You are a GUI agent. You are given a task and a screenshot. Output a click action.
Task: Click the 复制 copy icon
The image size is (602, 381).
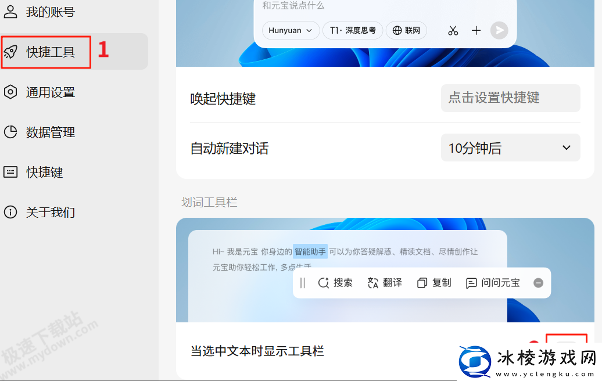click(422, 283)
